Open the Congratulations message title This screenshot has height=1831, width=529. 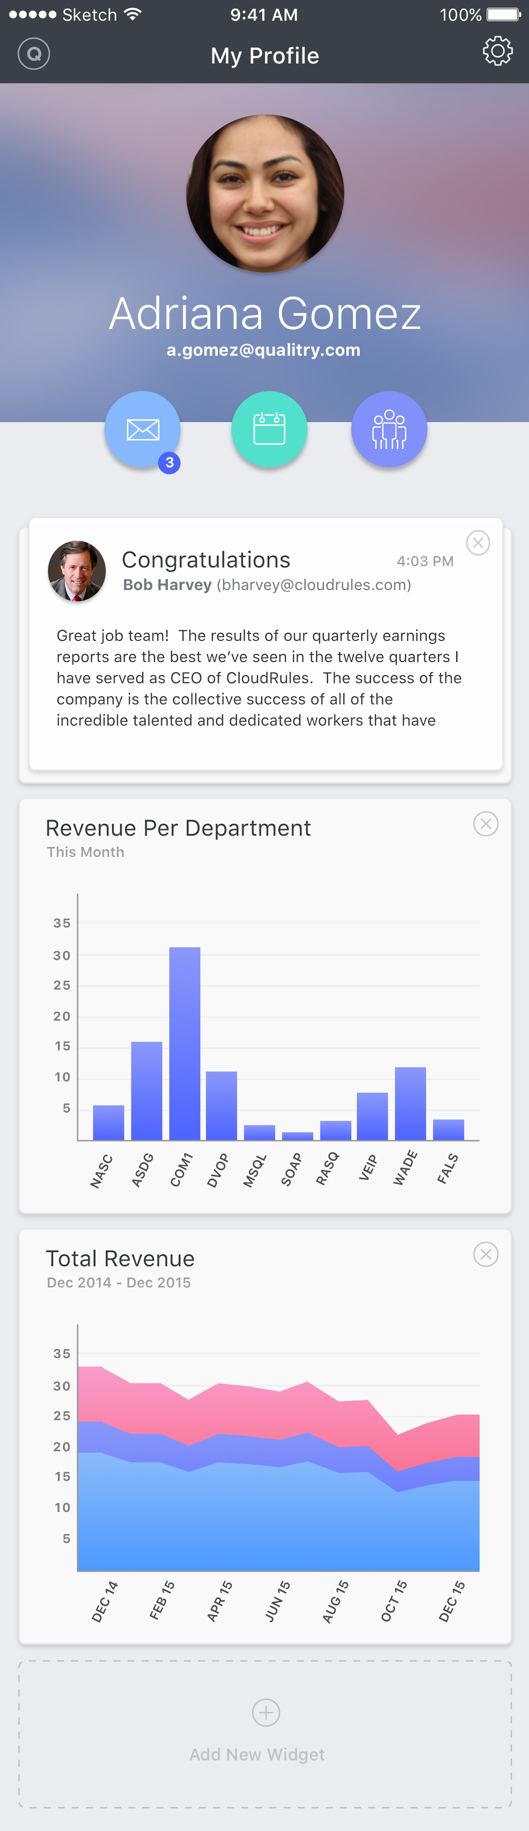pyautogui.click(x=206, y=560)
